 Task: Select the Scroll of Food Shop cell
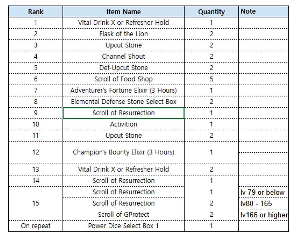pos(123,79)
